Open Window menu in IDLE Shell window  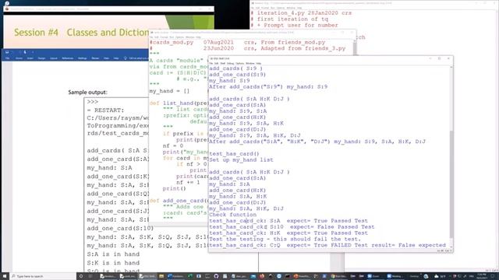click(250, 64)
